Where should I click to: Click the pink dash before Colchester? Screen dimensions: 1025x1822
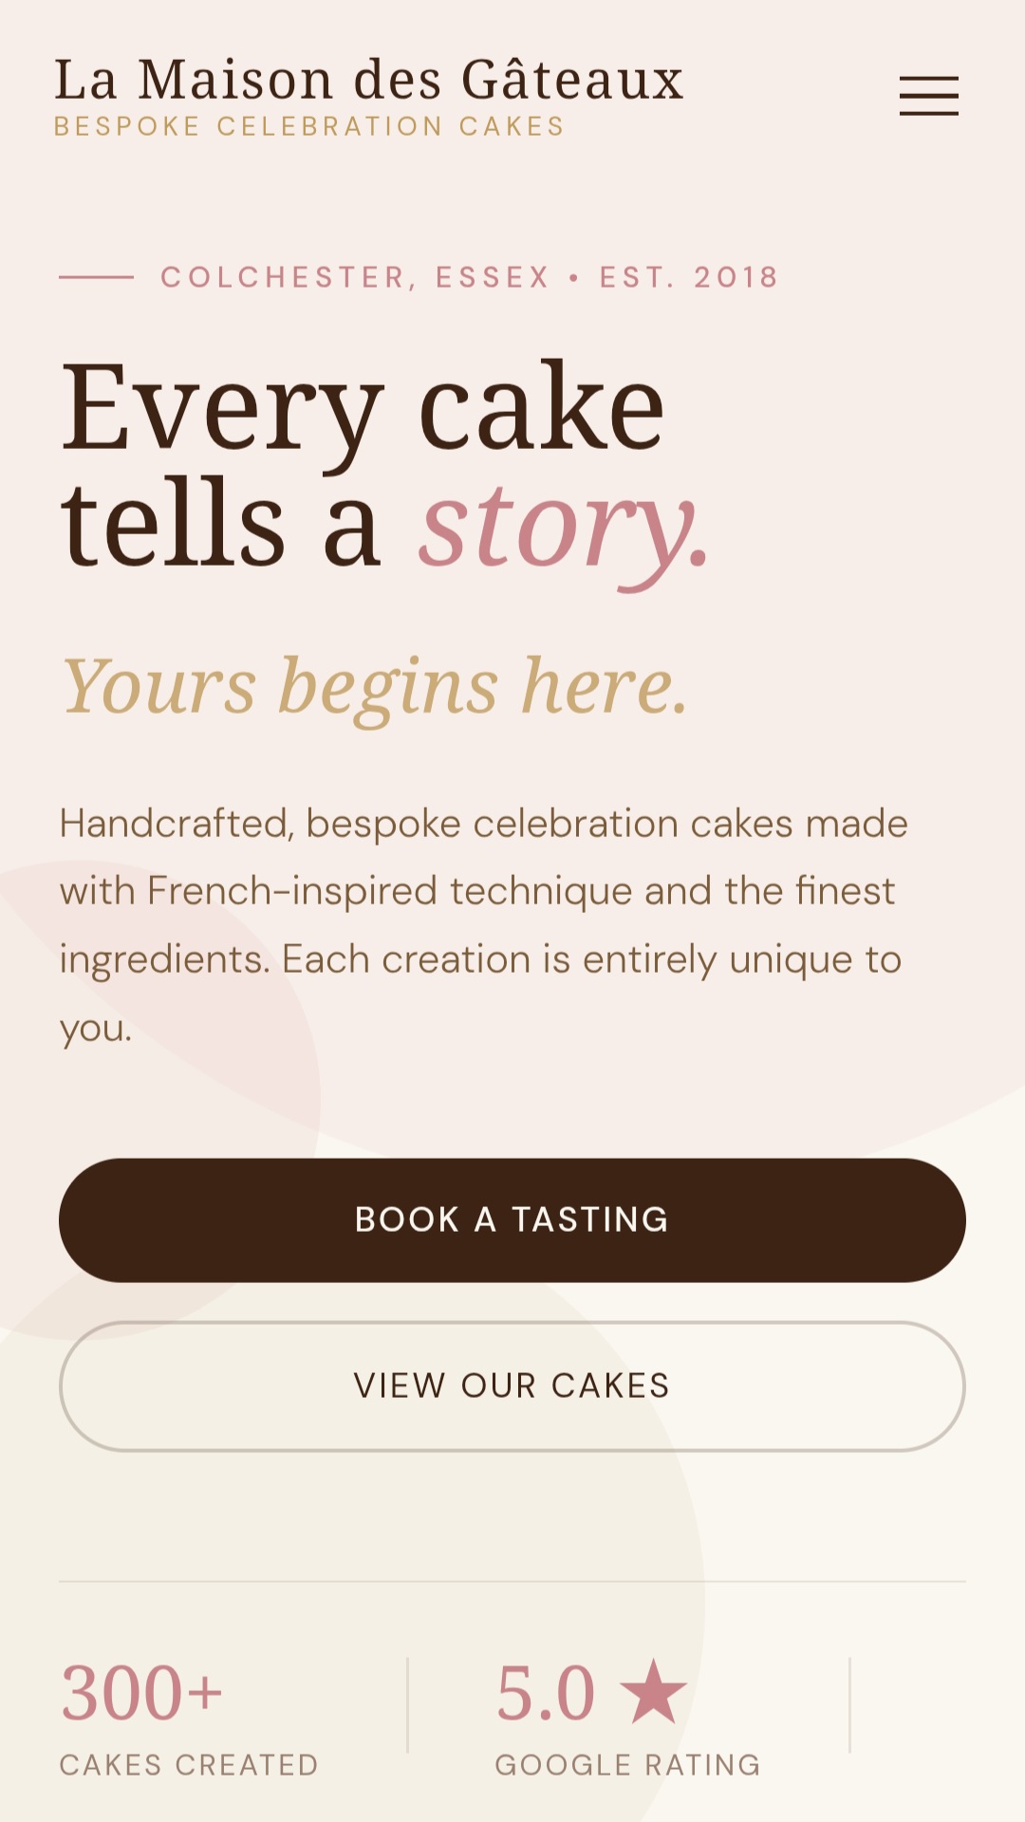point(97,277)
